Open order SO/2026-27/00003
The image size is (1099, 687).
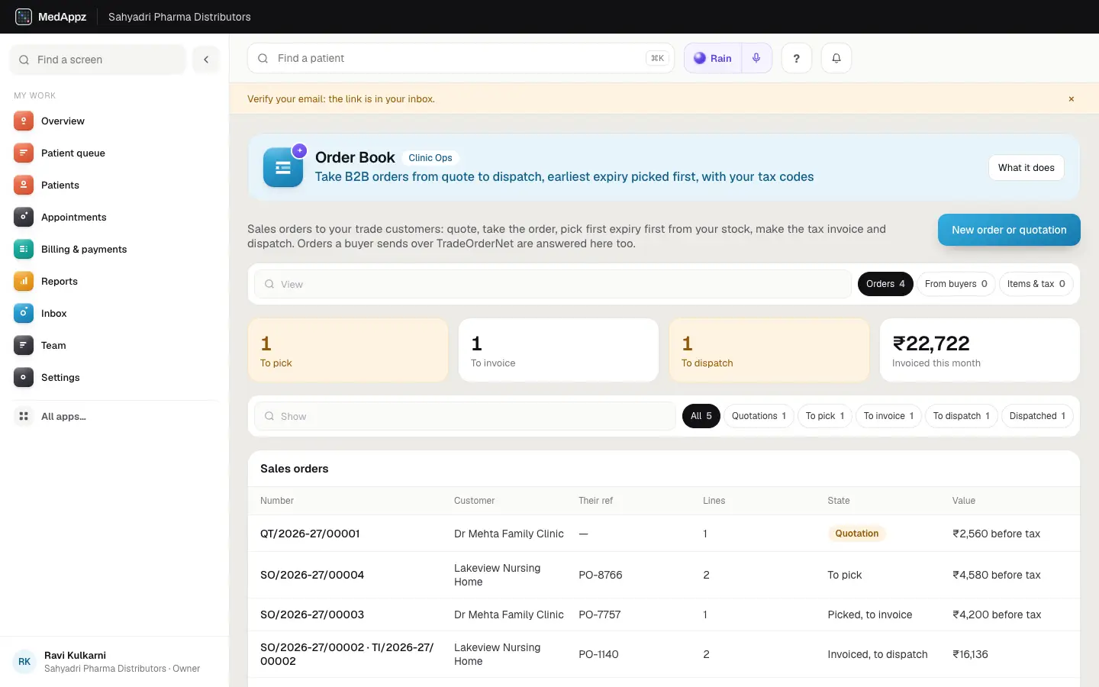click(664, 614)
